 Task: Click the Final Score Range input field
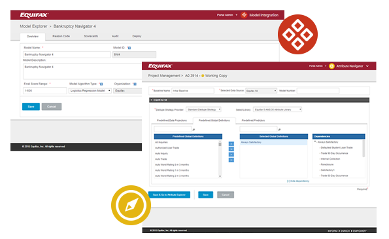(x=45, y=90)
